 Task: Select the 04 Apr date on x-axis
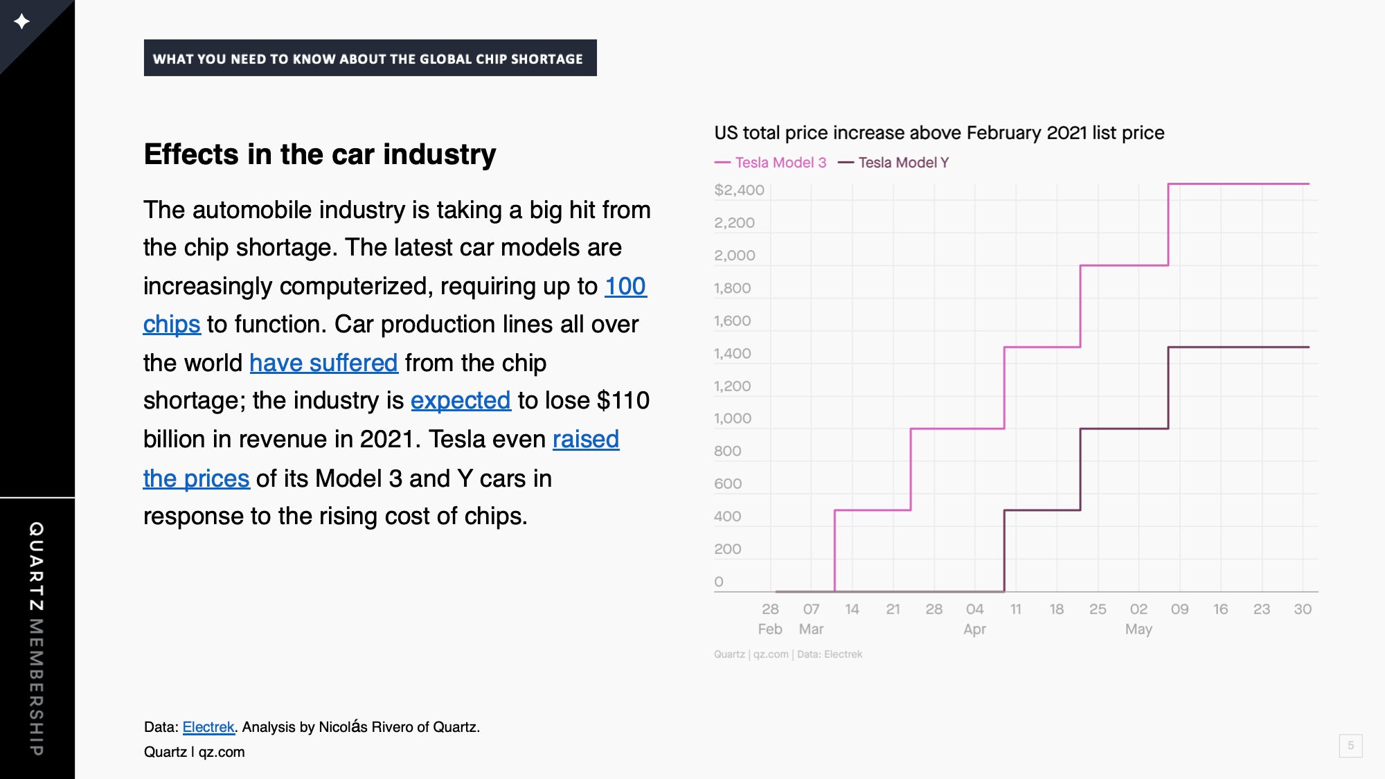coord(974,619)
